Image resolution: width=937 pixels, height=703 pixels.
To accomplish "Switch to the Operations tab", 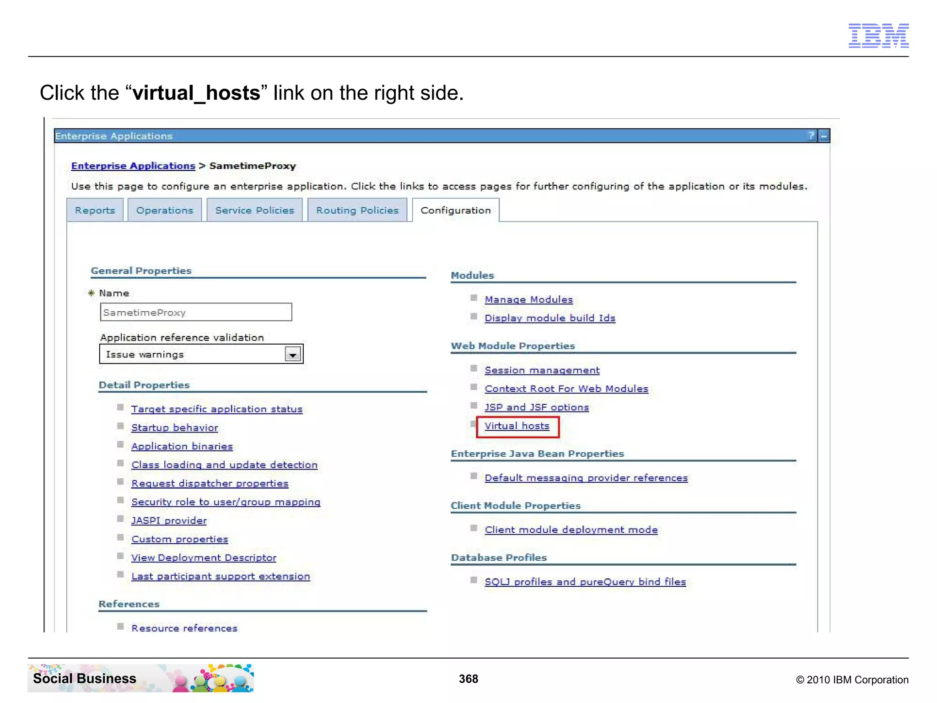I will [165, 210].
